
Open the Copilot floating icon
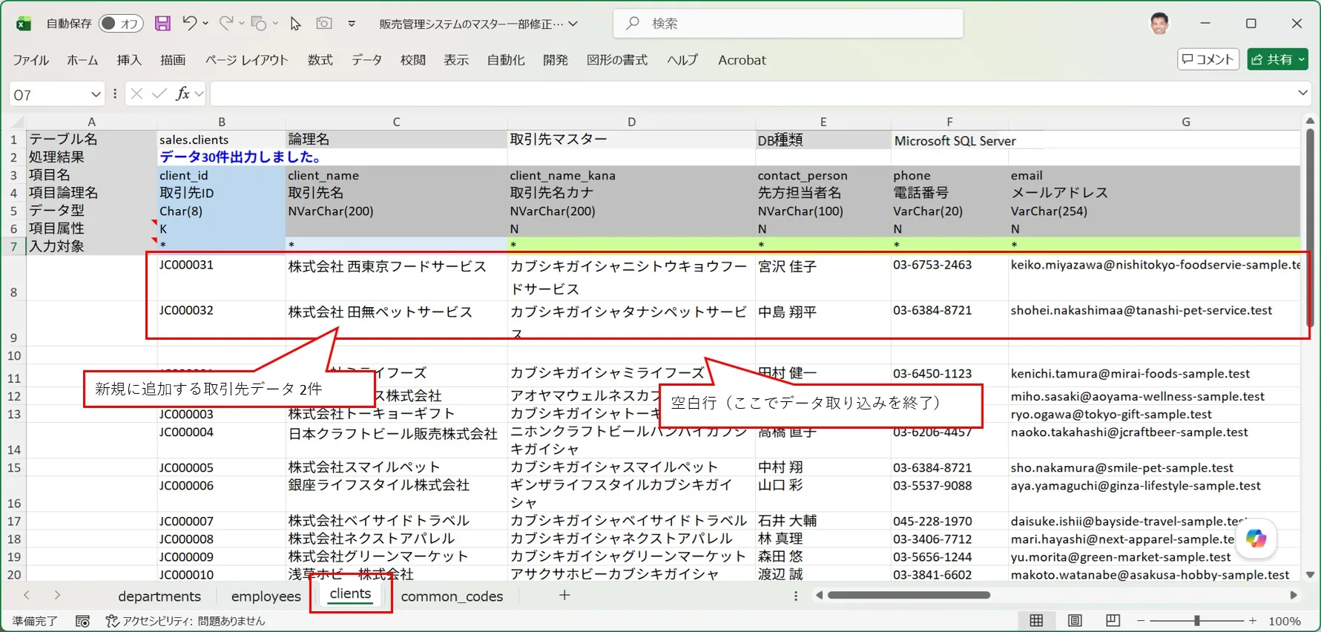[x=1256, y=539]
